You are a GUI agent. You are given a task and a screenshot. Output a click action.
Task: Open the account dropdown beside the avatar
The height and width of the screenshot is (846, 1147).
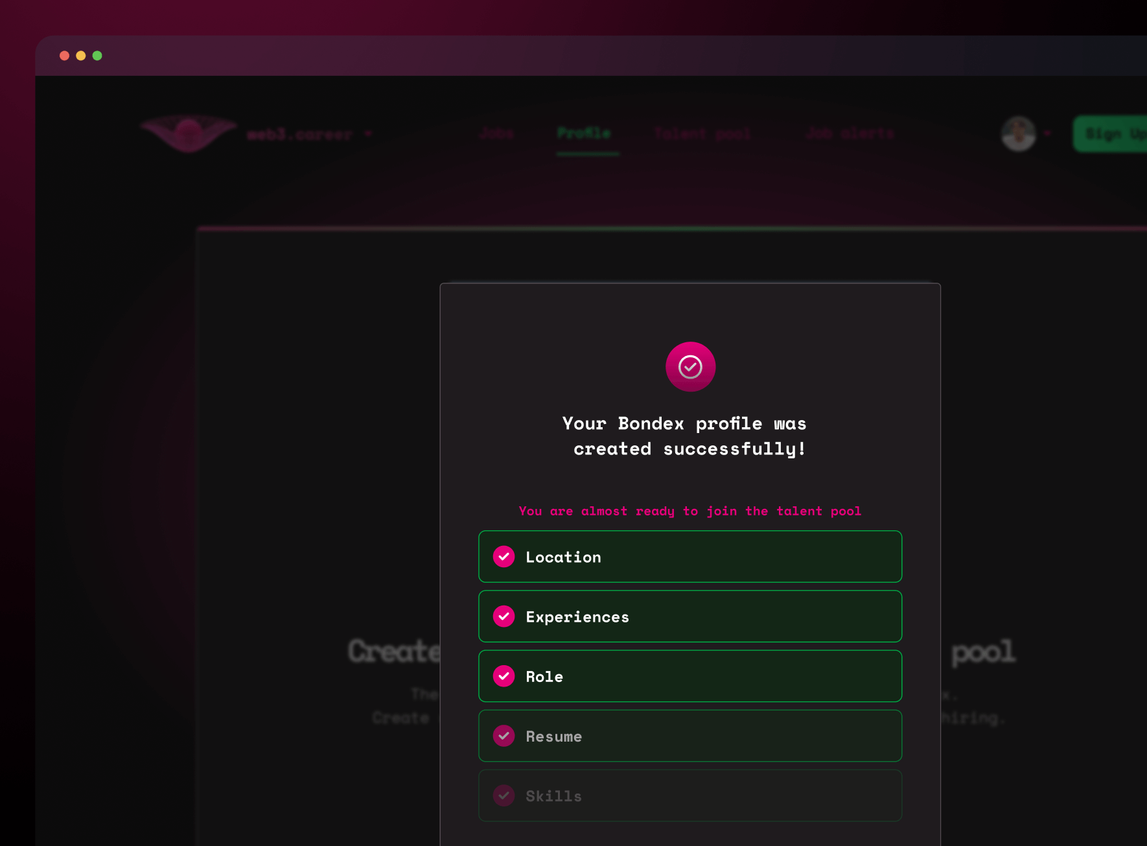point(1046,134)
